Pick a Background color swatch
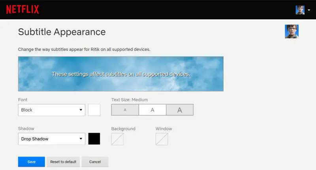Viewport: 316px width, 170px height. [x=117, y=139]
